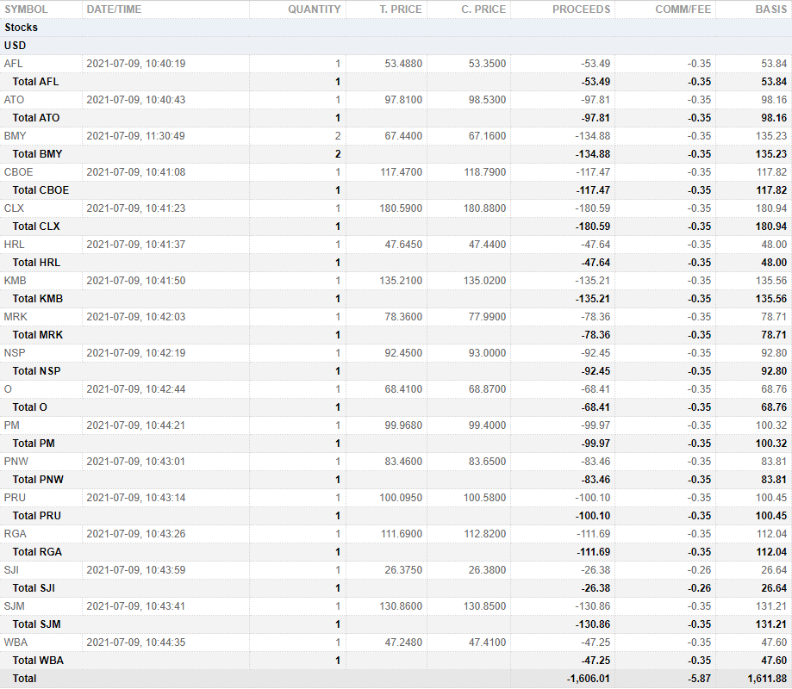Click the Total NSP row label
792x689 pixels.
point(36,371)
